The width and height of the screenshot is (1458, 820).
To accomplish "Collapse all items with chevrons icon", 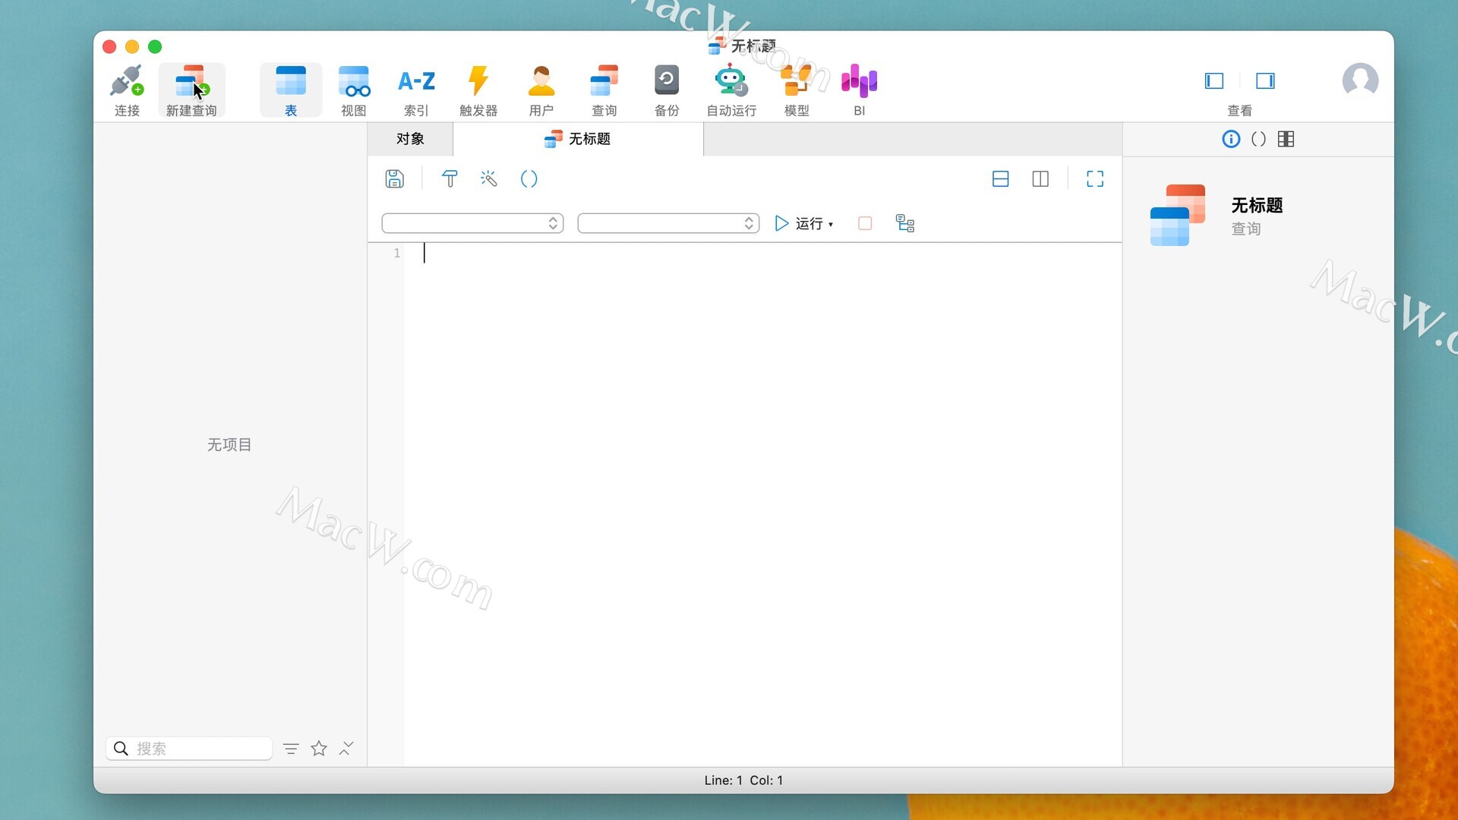I will point(346,749).
